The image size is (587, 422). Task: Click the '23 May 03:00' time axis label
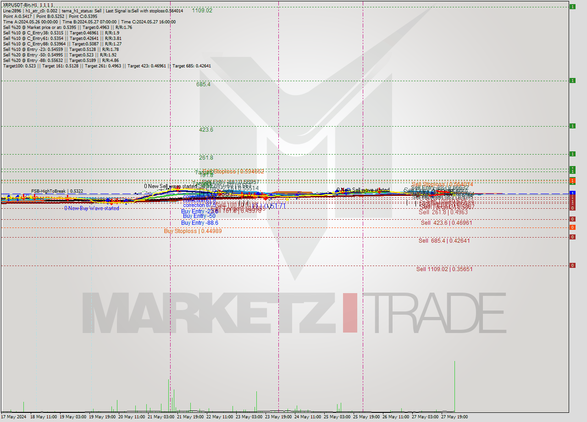(x=249, y=417)
